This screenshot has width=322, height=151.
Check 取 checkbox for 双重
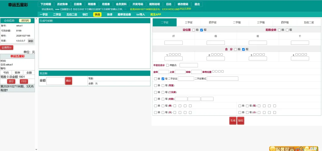pos(163,86)
